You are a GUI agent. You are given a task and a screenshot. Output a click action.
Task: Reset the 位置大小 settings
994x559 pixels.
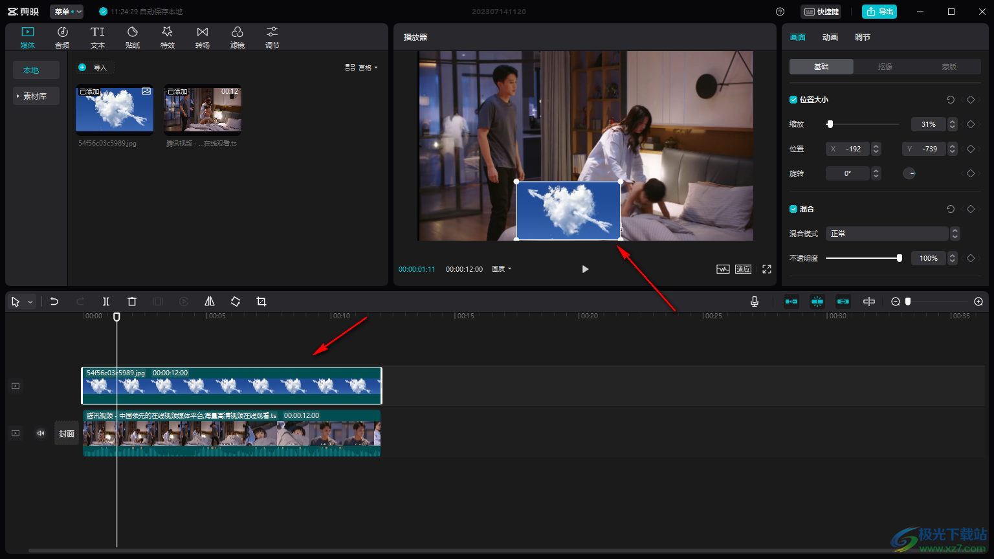coord(951,100)
